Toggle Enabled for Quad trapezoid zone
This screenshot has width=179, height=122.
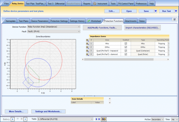126,51
